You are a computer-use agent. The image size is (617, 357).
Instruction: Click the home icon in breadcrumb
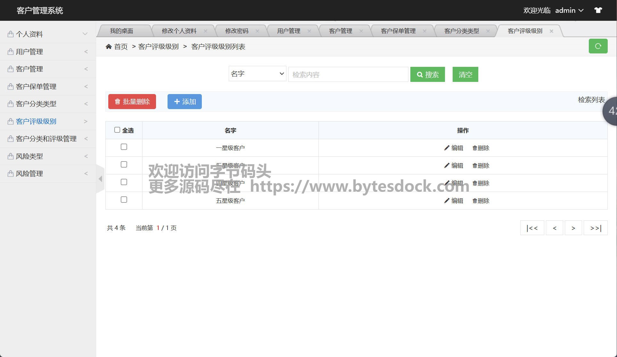pyautogui.click(x=109, y=47)
